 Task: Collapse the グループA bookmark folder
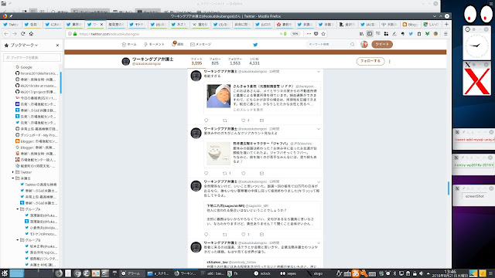tap(17, 209)
